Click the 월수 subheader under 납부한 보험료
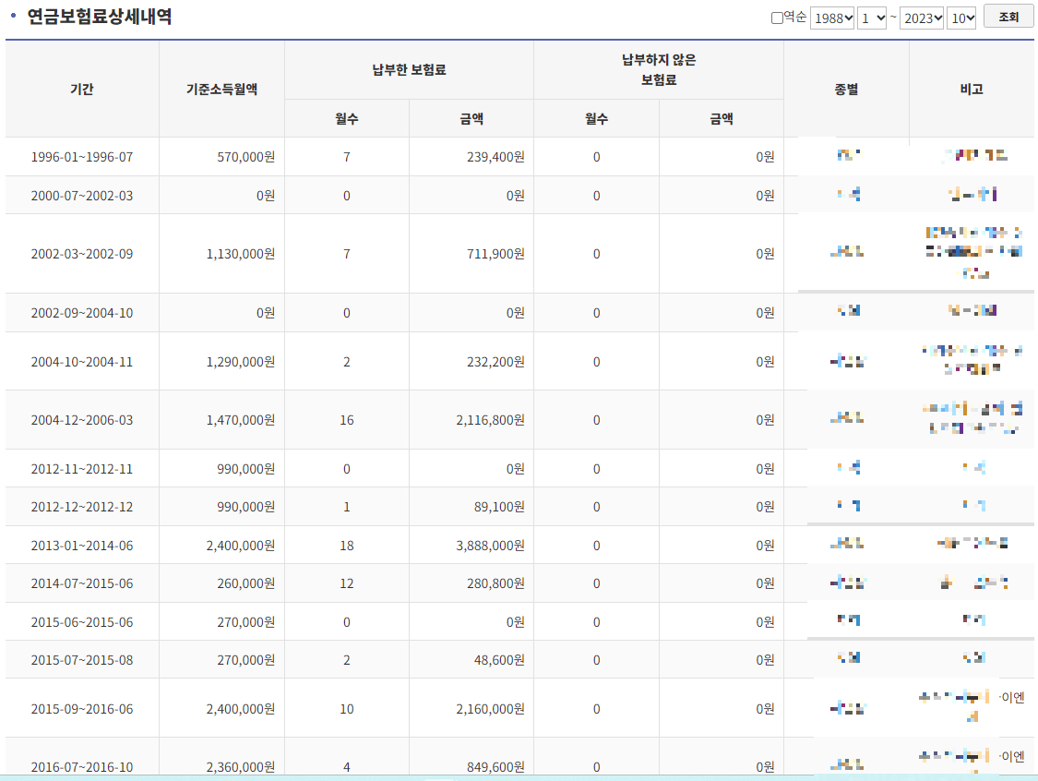The width and height of the screenshot is (1038, 781). 346,118
